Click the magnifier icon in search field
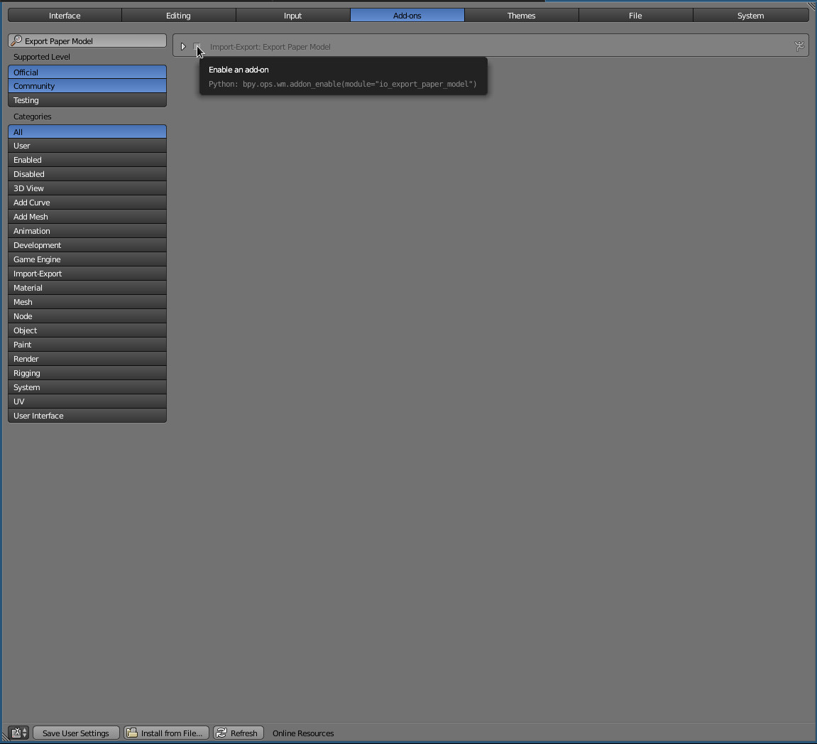The height and width of the screenshot is (744, 817). coord(16,41)
